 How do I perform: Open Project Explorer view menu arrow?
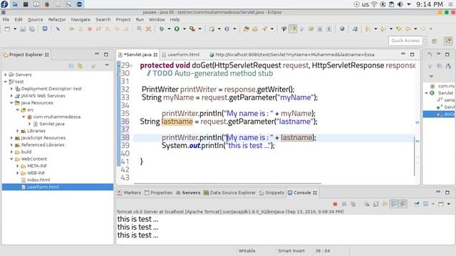(x=107, y=65)
